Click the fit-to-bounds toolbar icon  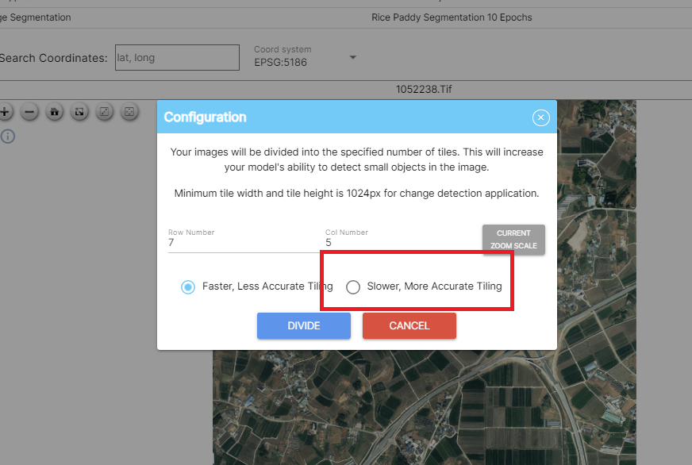coord(129,112)
